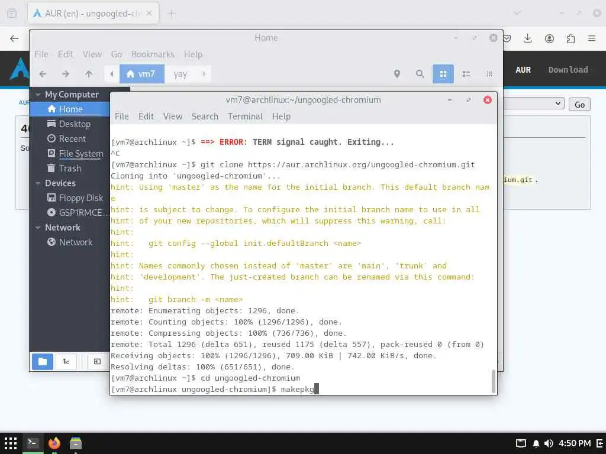Screen dimensions: 606x454
Task: Go forward in file manager toolbar
Action: (x=66, y=74)
